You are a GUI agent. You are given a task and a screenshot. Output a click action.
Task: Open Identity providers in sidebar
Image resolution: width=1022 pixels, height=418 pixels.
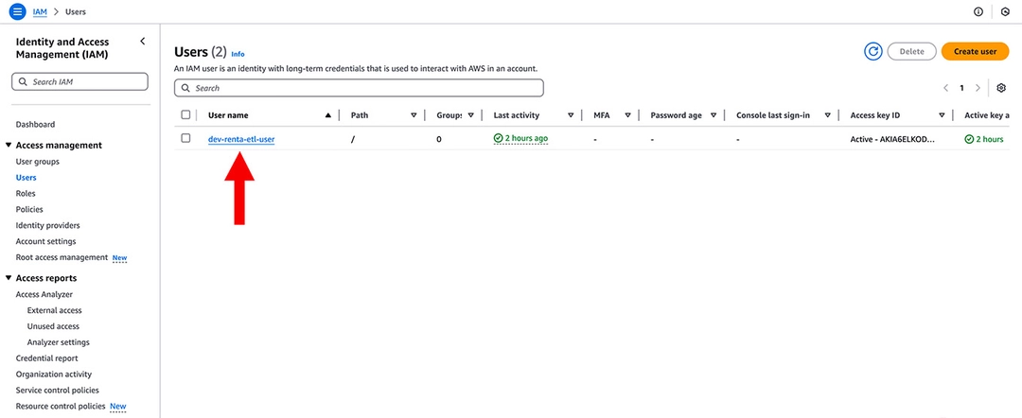[x=47, y=225]
